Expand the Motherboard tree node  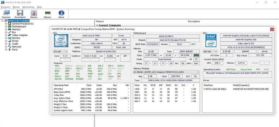point(6,26)
